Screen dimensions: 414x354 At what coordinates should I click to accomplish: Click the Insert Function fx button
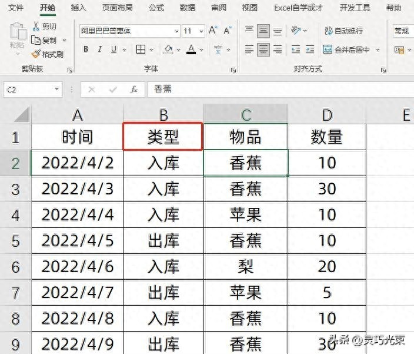point(134,90)
